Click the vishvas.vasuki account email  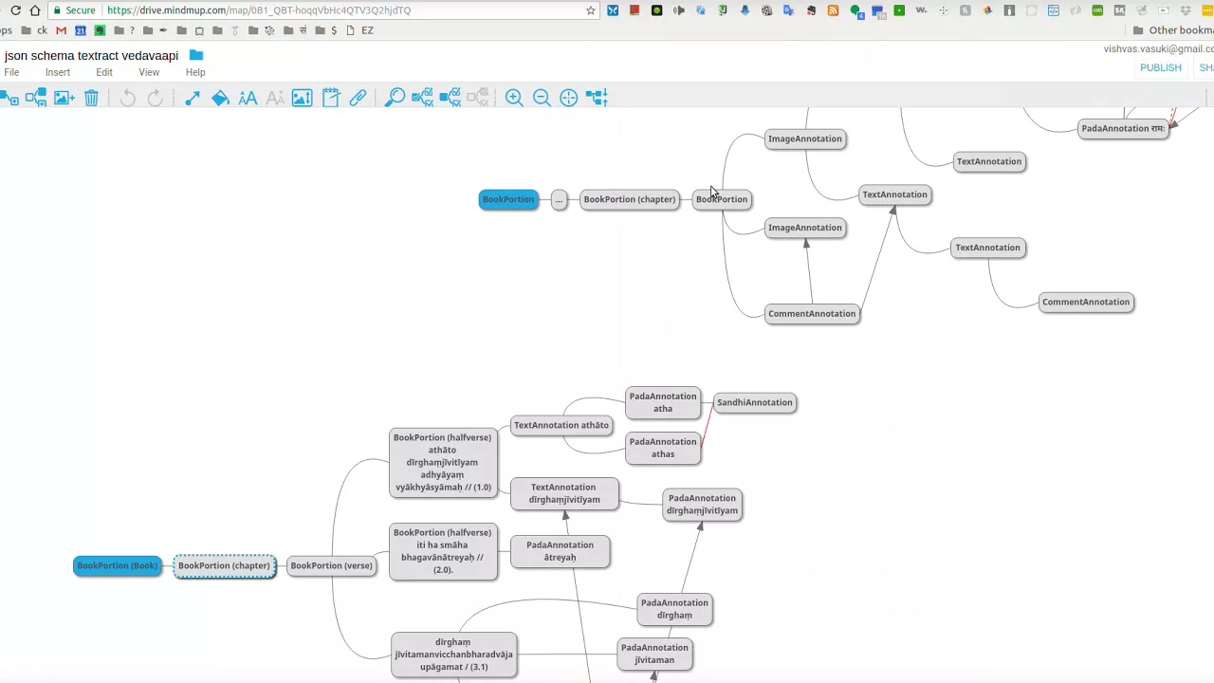click(x=1158, y=48)
